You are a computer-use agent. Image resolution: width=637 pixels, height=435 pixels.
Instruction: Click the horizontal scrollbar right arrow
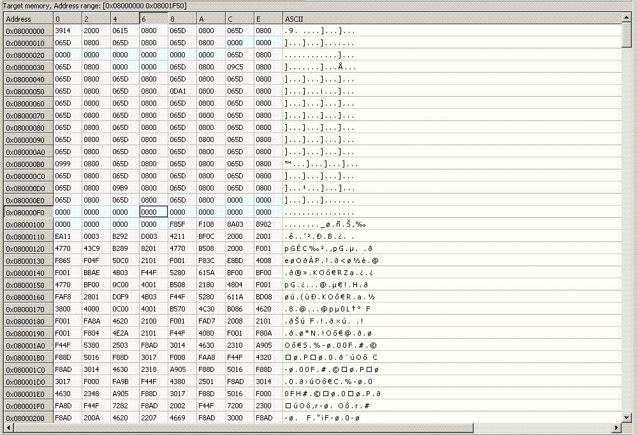[617, 427]
